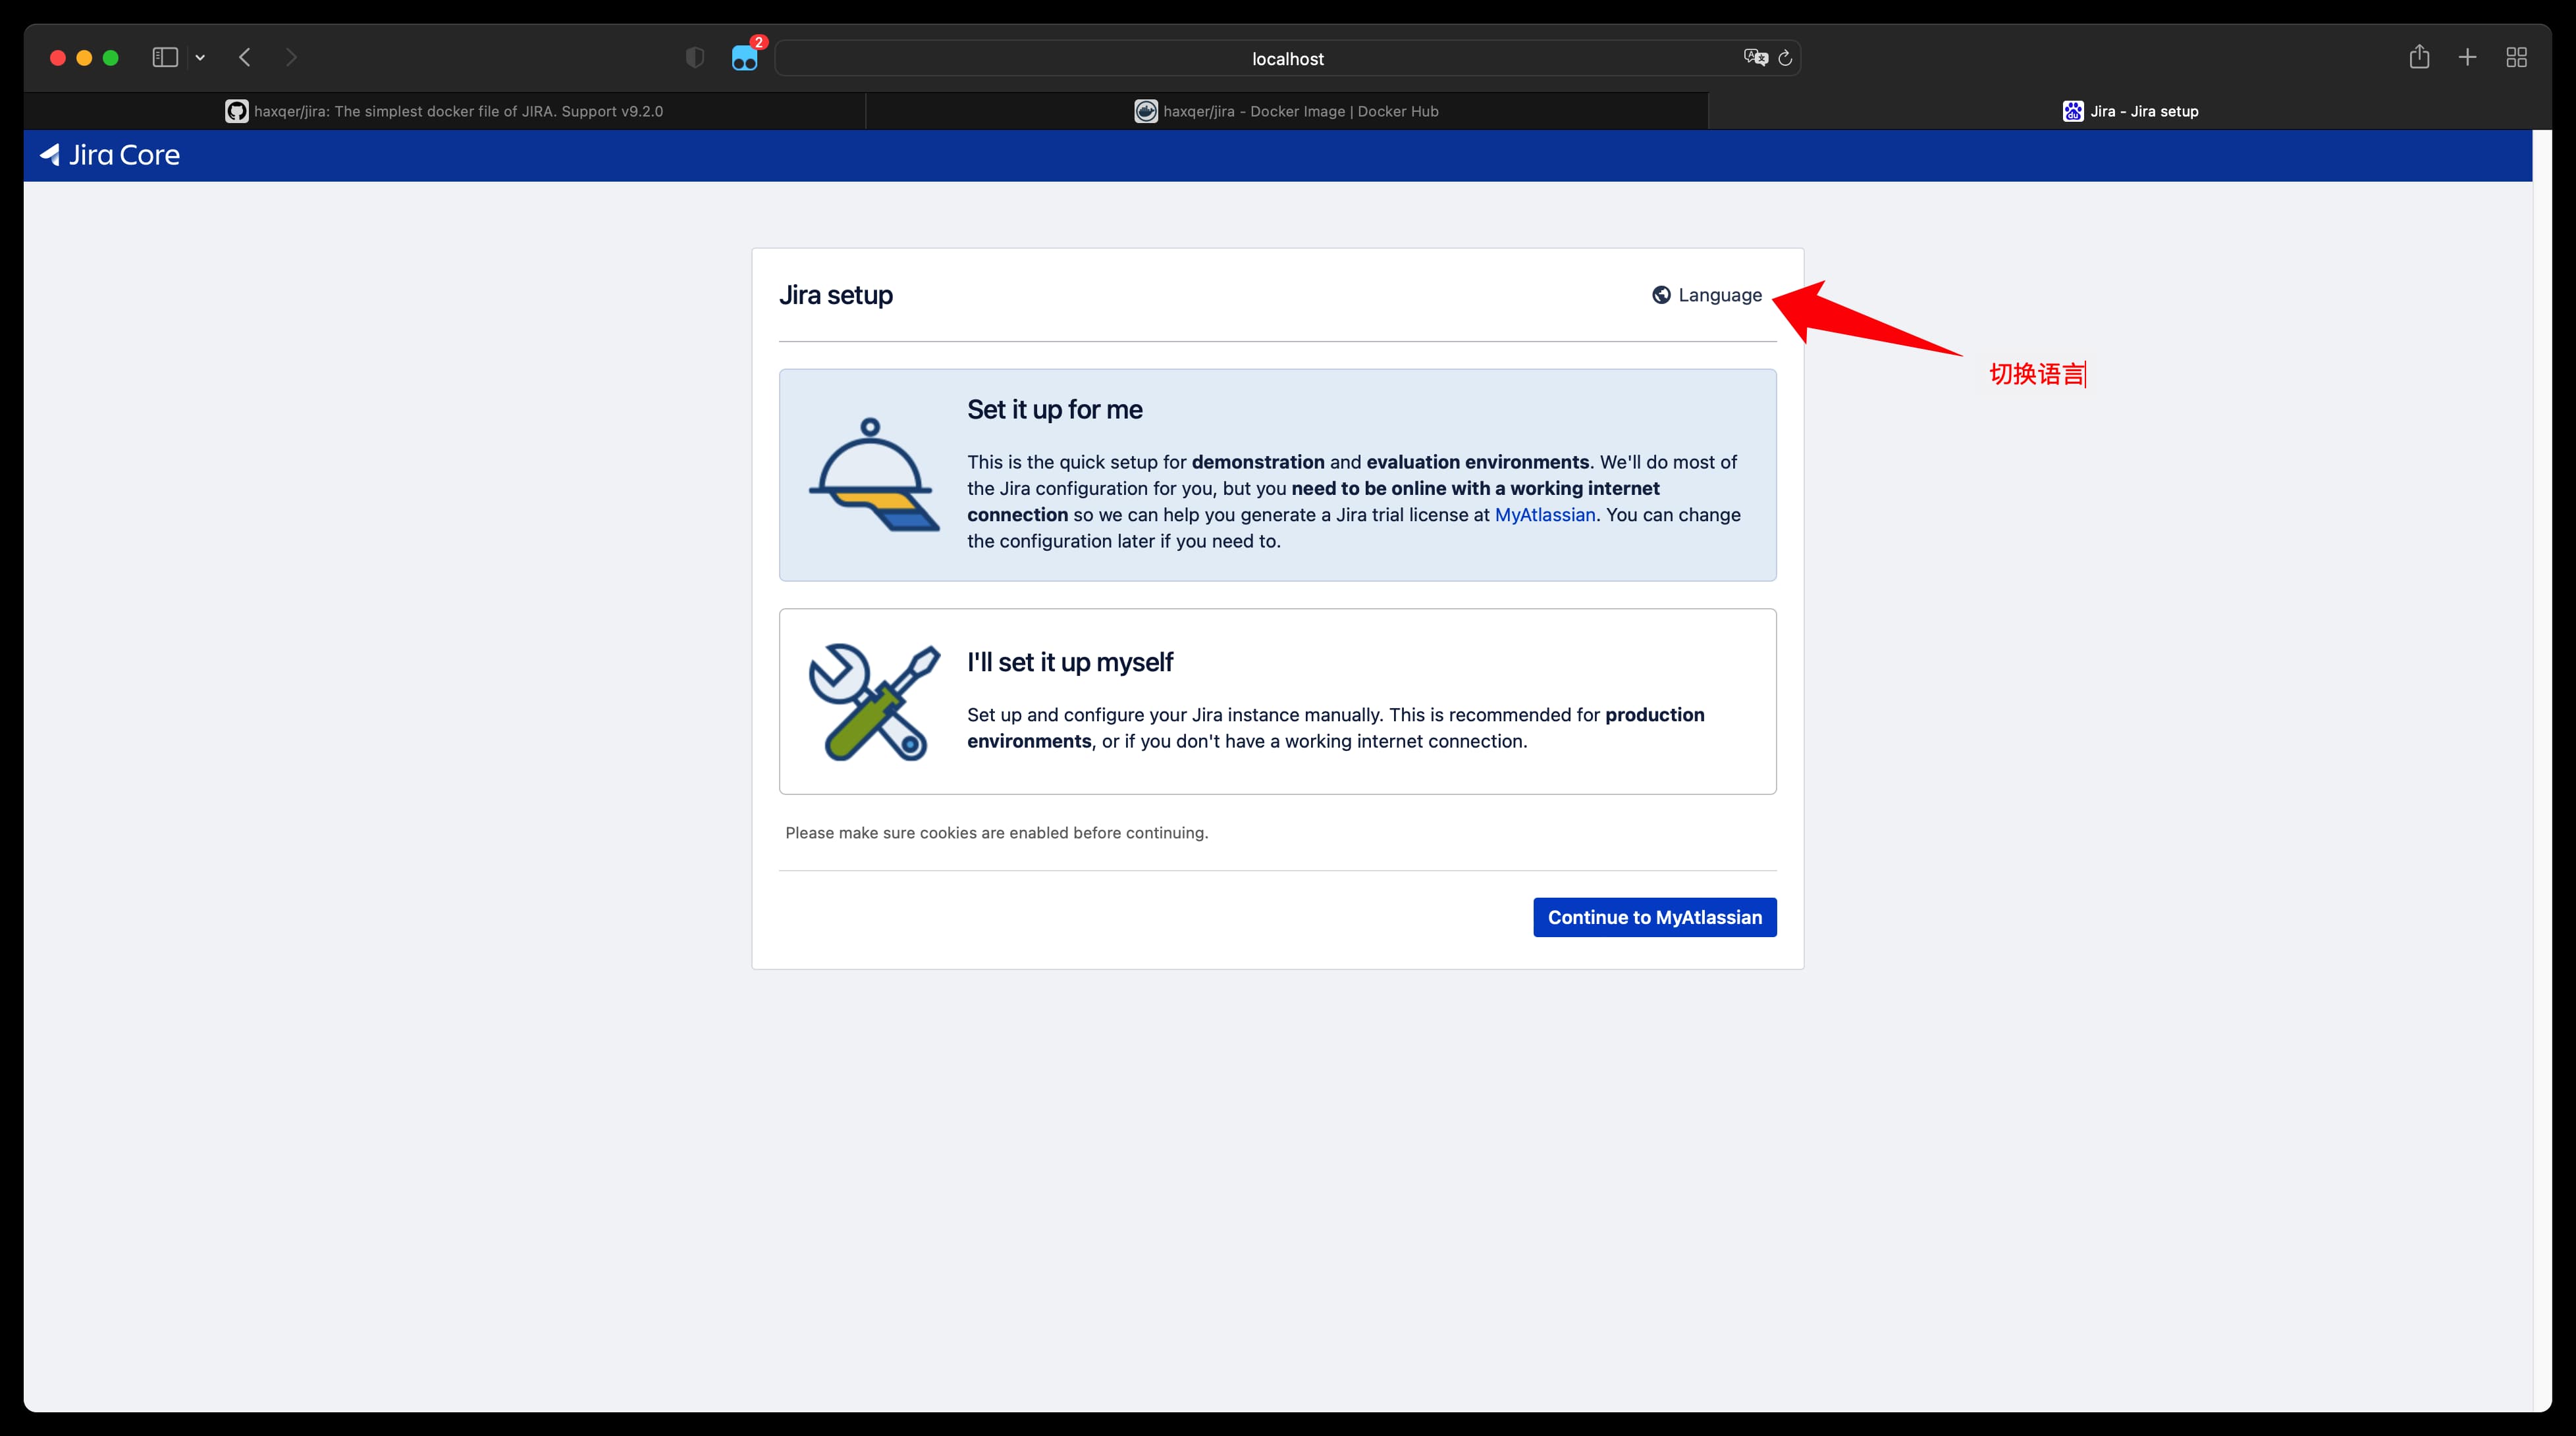2576x1436 pixels.
Task: Choose the I'll set it up myself option
Action: 1278,702
